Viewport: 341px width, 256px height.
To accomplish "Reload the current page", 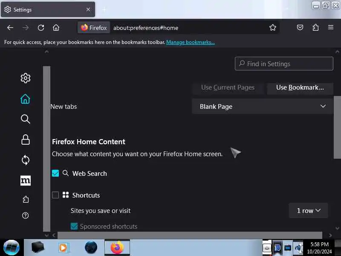I will [x=41, y=28].
